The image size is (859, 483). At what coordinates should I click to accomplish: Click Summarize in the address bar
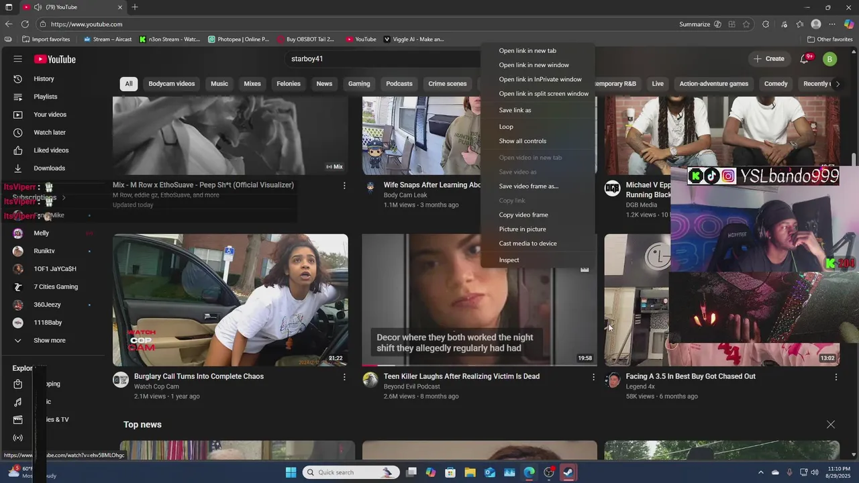click(695, 24)
